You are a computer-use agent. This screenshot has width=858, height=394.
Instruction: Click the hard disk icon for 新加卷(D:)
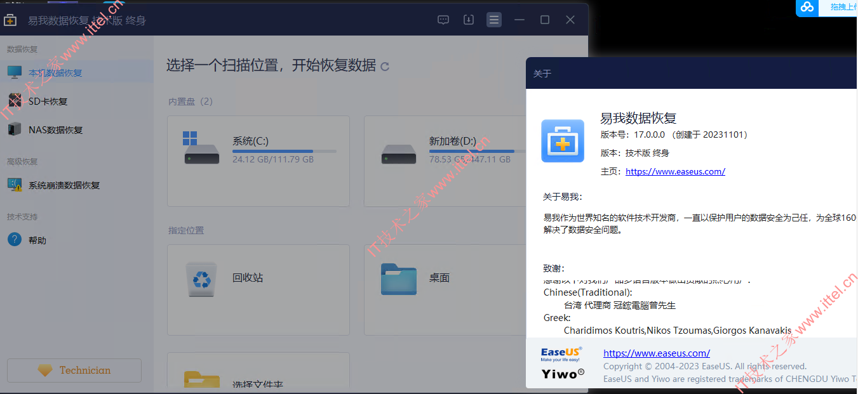point(398,154)
